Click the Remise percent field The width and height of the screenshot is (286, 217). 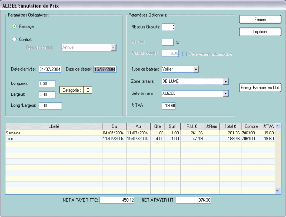[x=167, y=42]
